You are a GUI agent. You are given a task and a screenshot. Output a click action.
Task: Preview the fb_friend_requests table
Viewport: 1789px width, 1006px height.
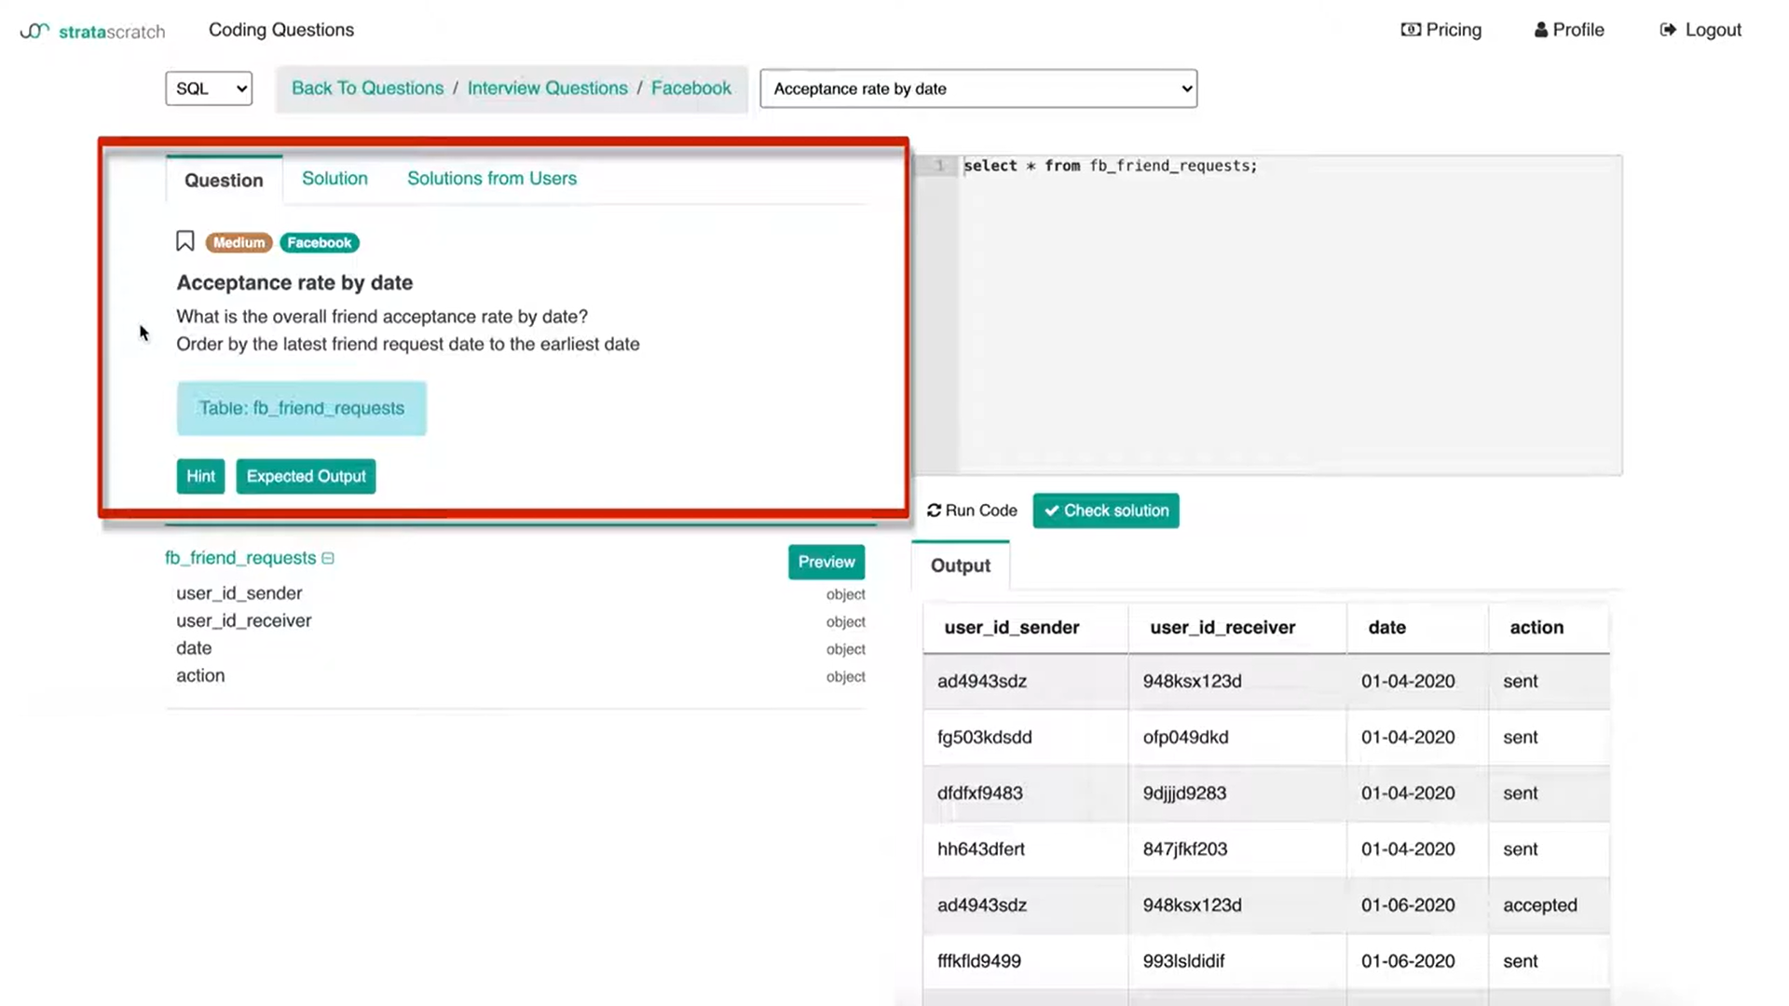[826, 562]
